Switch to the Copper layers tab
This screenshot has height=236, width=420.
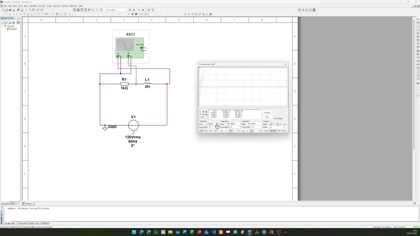(x=34, y=223)
